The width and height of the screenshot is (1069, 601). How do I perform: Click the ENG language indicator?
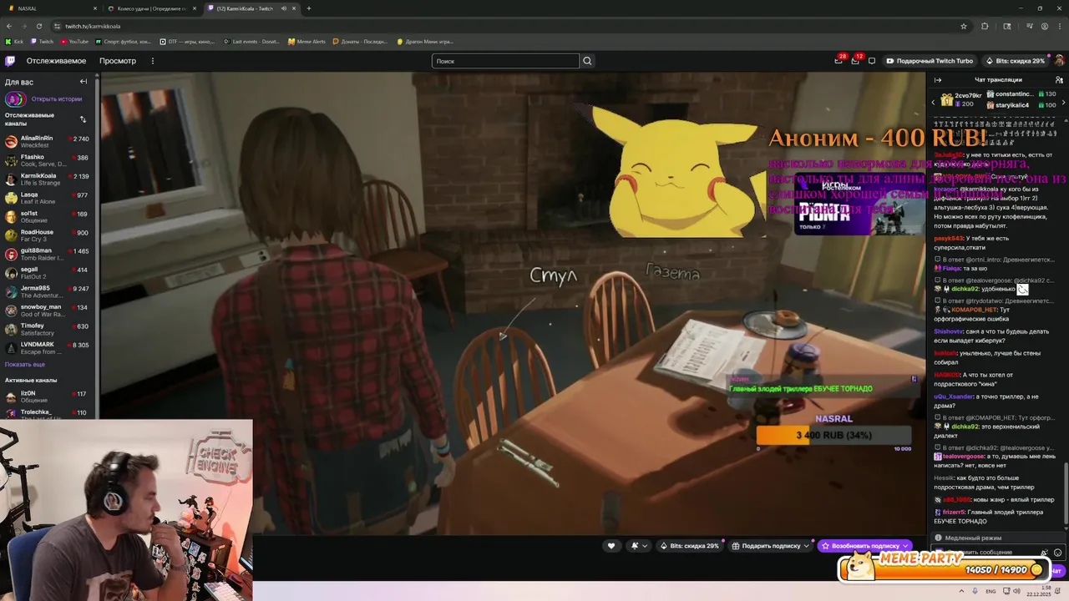tap(990, 591)
